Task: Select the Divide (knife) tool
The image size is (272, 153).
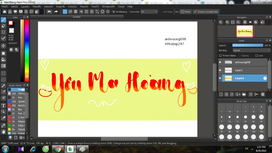Action: [3, 118]
